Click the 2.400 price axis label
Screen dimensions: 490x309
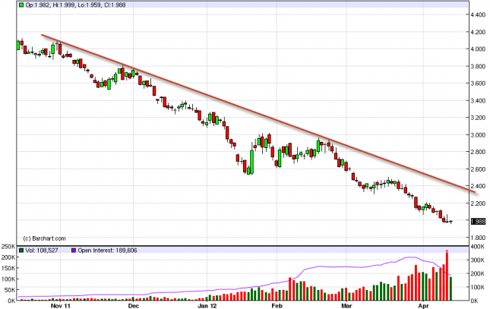(478, 186)
